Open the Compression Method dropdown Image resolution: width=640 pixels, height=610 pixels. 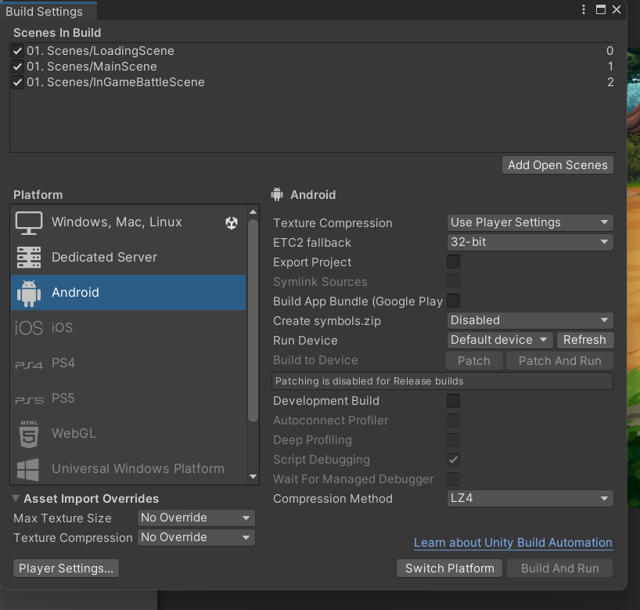pos(530,499)
